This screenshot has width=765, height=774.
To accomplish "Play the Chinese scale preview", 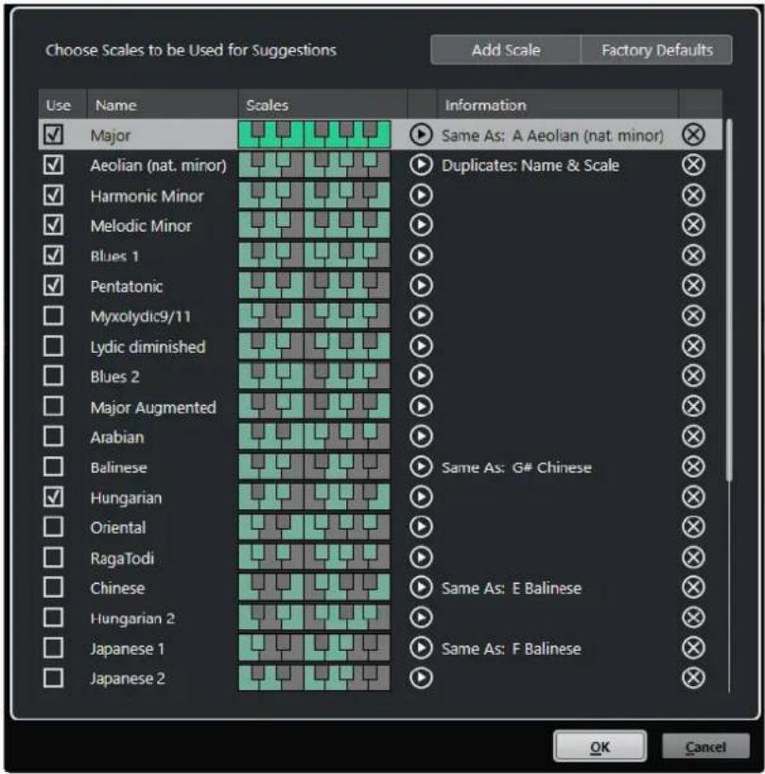I will coord(421,588).
